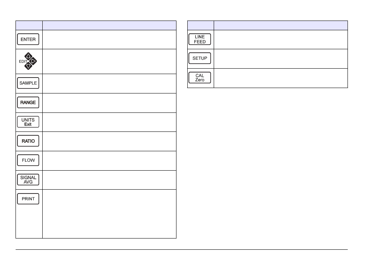
Task: Click the SAMPLE key icon
Action: click(28, 83)
